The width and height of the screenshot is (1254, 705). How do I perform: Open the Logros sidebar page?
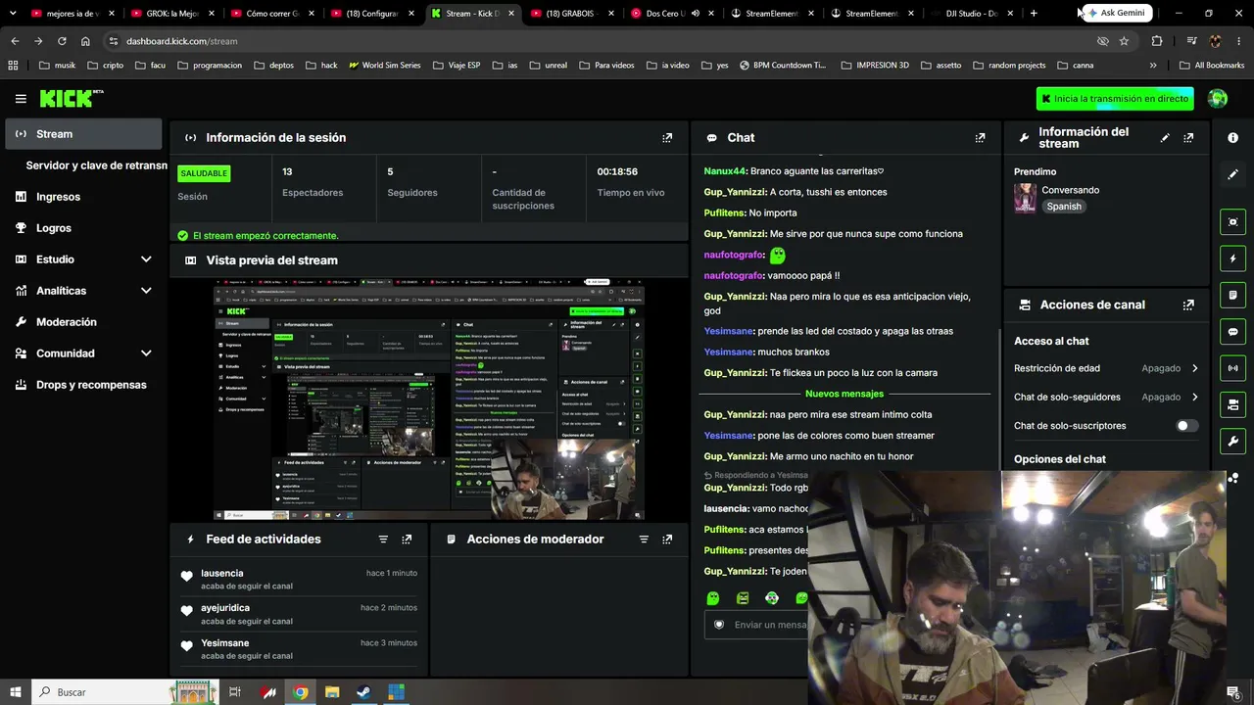[83, 228]
